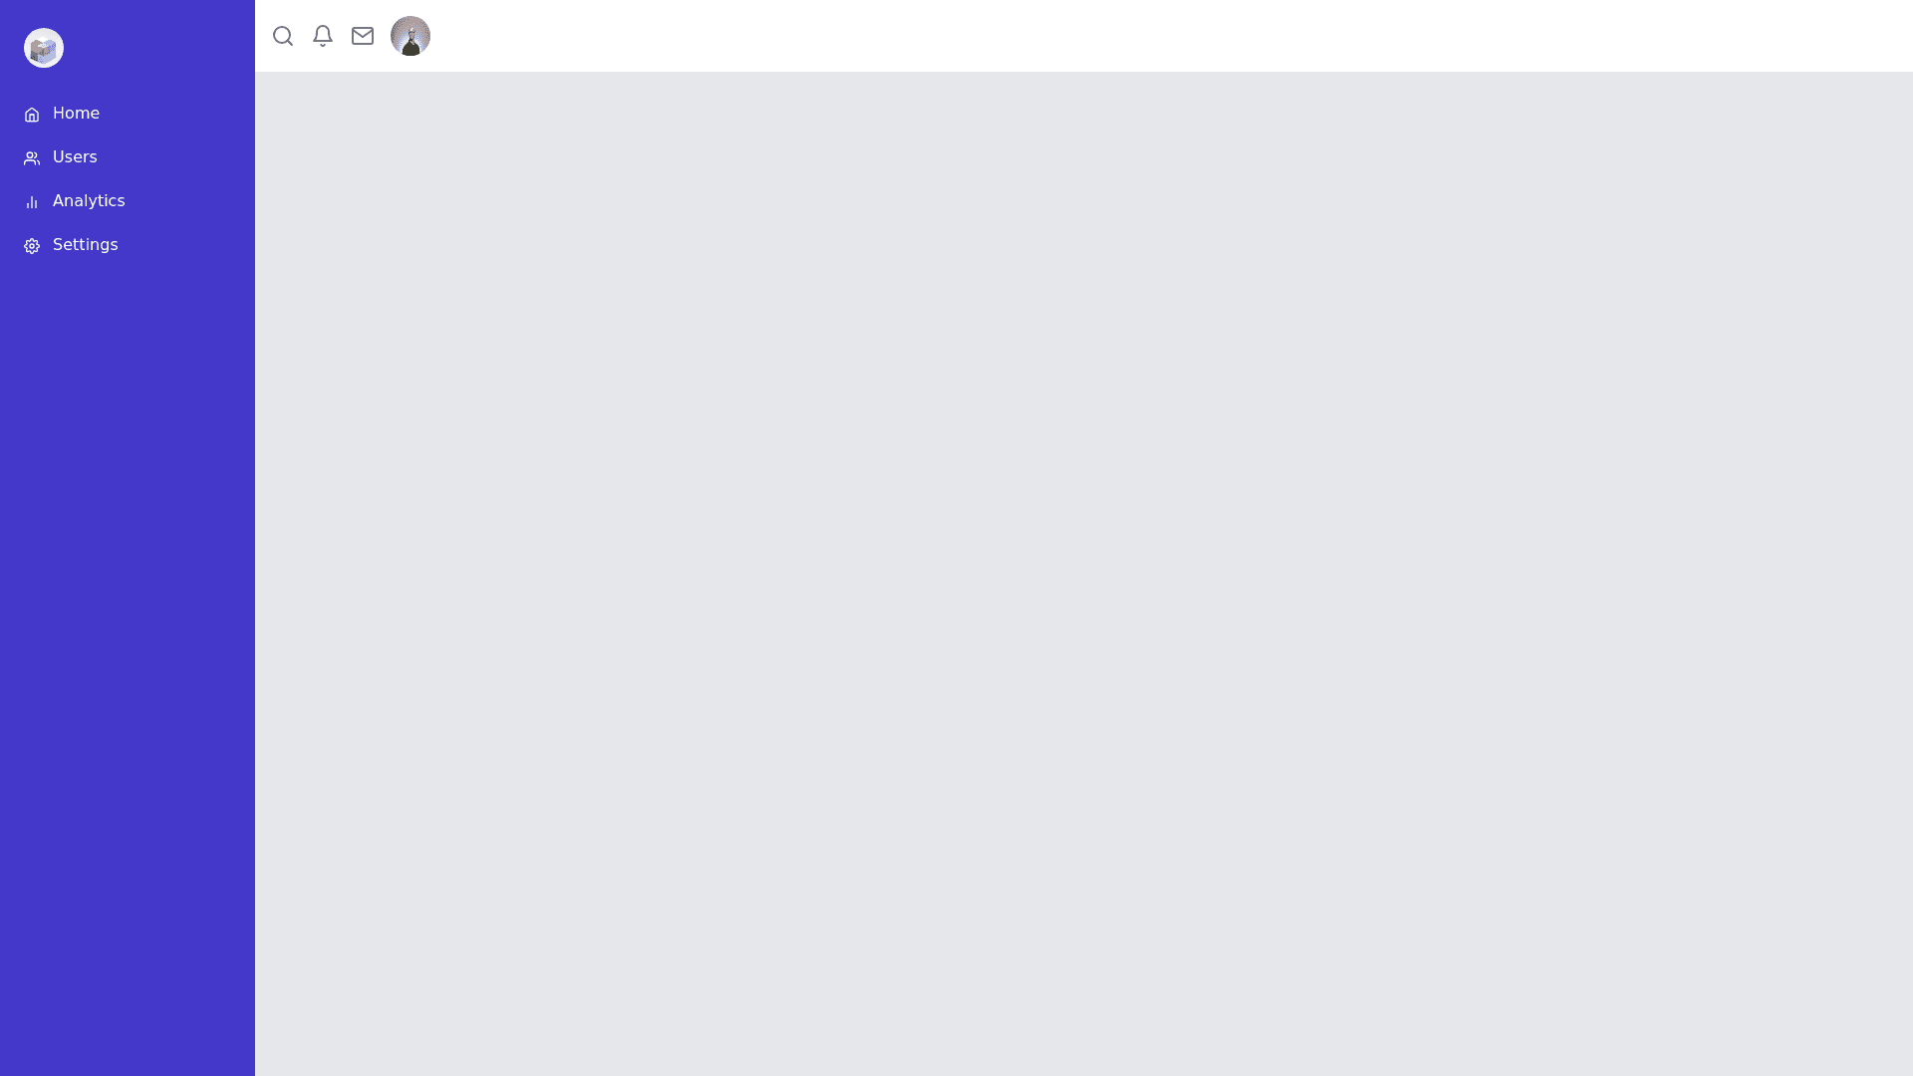Screen dimensions: 1913x1076
Task: Open the user avatar profile picture
Action: click(x=410, y=36)
